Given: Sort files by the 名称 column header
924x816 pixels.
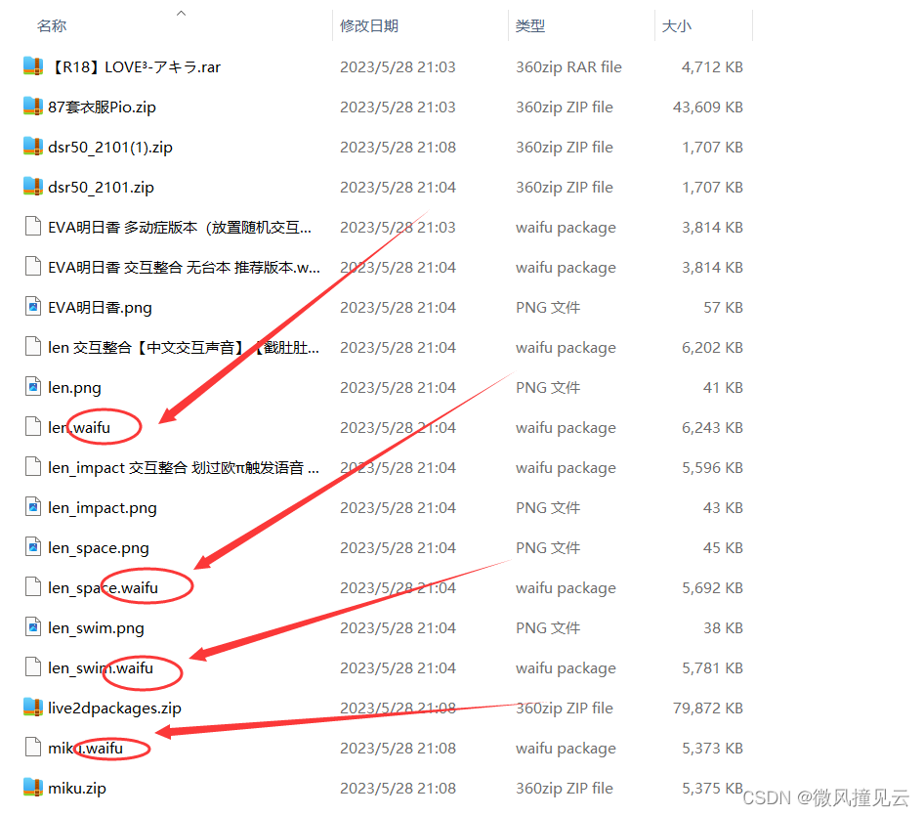Looking at the screenshot, I should [51, 26].
